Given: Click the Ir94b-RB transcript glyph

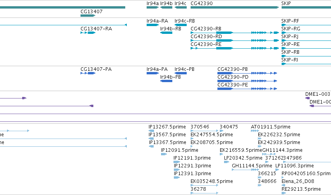Looking at the screenshot, I should pos(166,33).
